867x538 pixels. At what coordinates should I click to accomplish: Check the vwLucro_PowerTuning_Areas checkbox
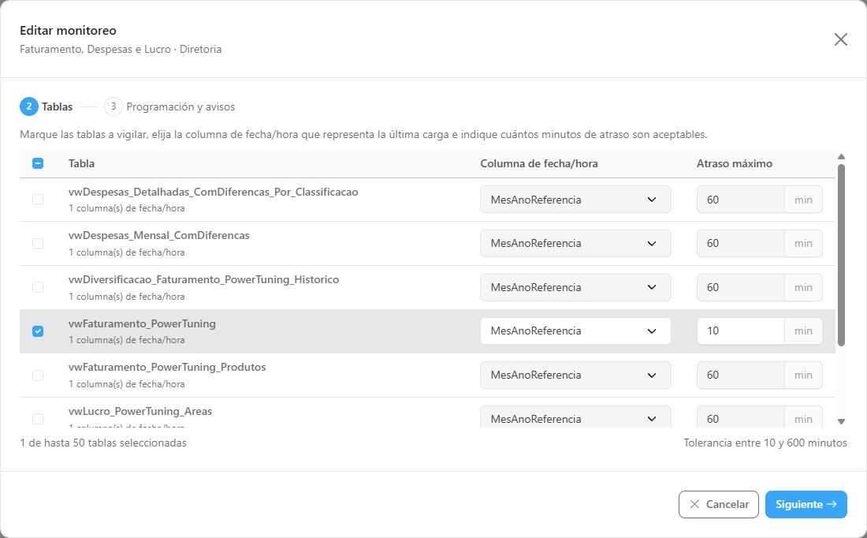[38, 419]
